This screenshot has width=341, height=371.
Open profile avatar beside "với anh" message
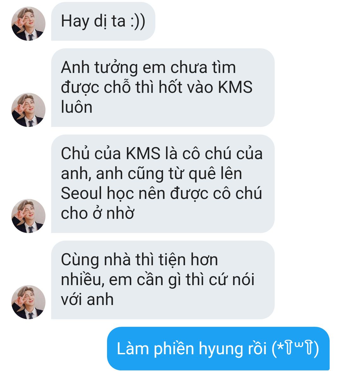pos(28,302)
